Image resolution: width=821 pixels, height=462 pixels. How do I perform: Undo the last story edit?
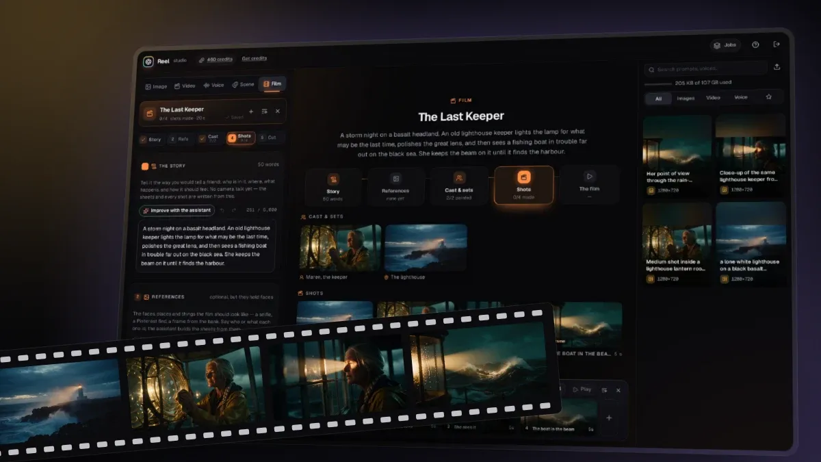pyautogui.click(x=222, y=210)
